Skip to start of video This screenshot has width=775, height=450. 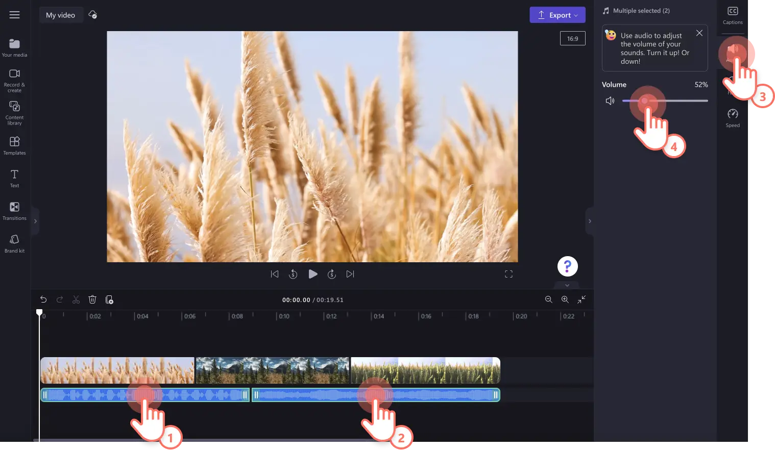tap(275, 274)
